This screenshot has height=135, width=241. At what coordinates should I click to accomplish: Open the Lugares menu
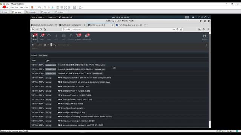52,17
